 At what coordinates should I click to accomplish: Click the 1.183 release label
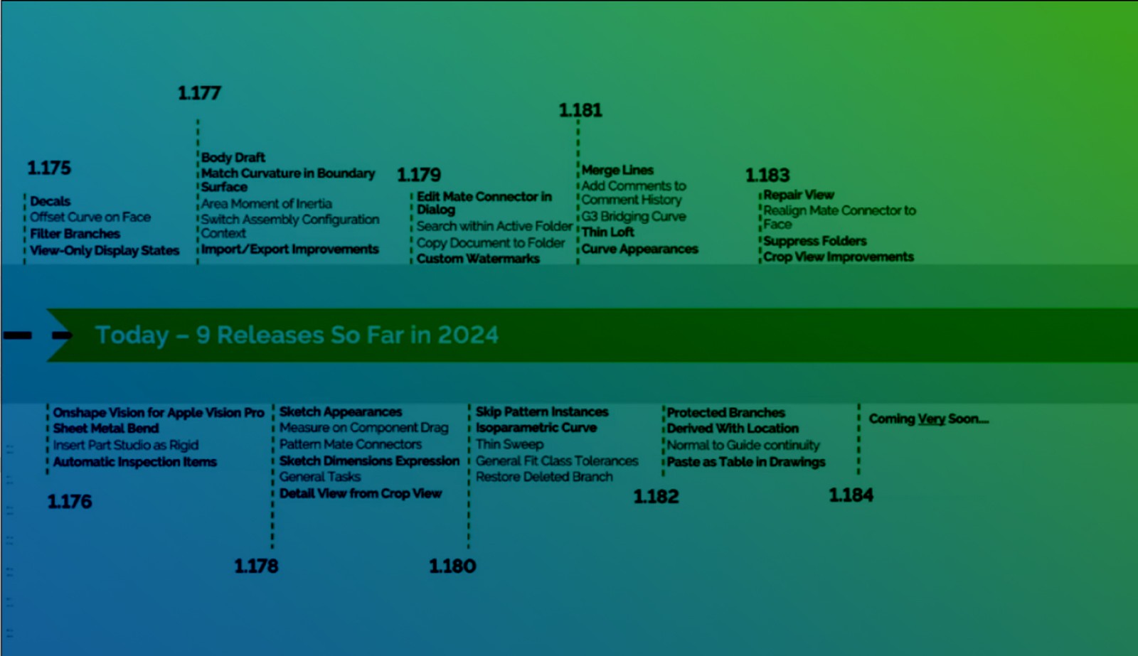coord(767,175)
